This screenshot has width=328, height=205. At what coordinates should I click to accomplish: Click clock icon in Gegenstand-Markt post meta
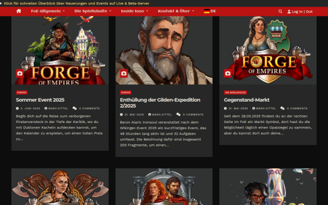click(x=225, y=108)
